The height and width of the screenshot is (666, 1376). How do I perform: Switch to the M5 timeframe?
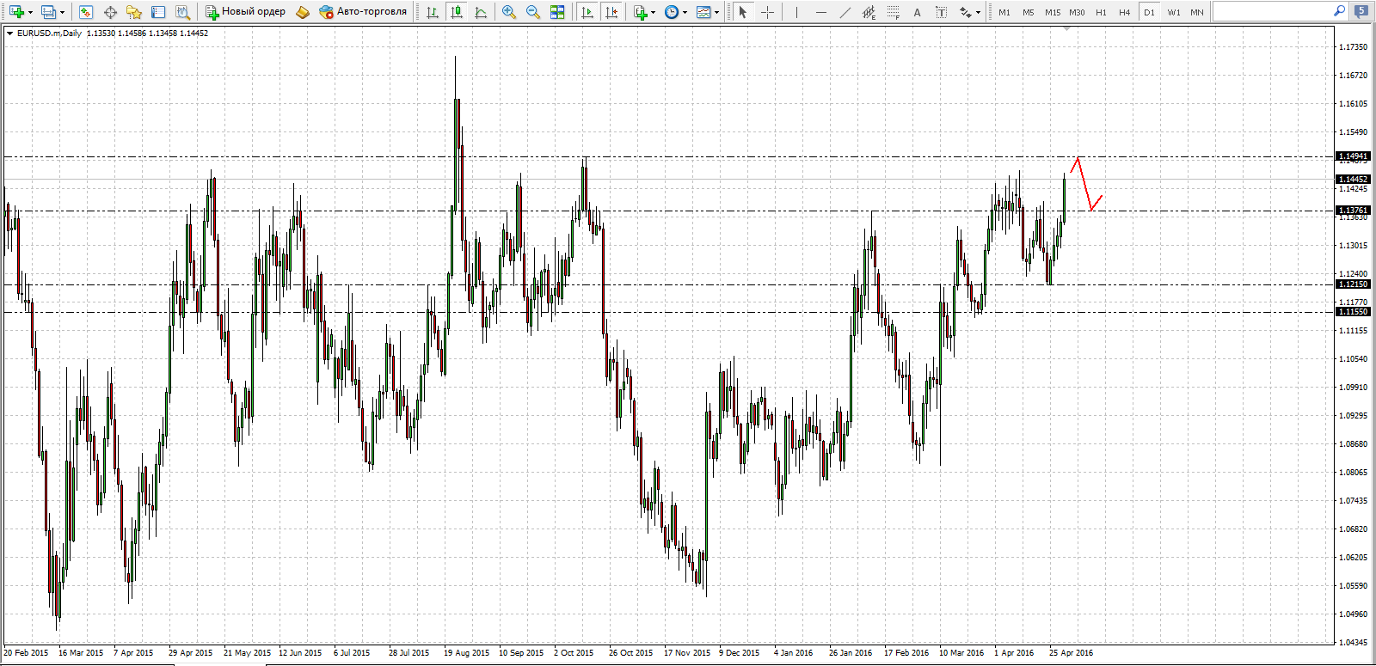coord(1029,12)
